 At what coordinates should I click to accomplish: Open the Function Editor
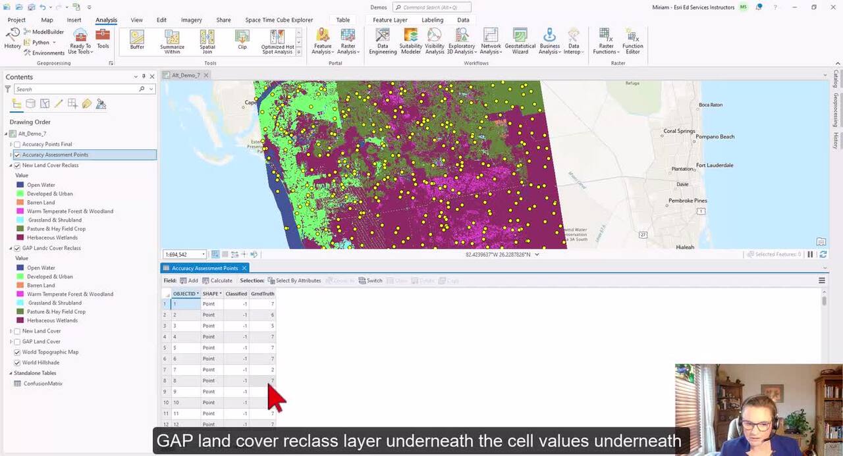click(x=632, y=41)
